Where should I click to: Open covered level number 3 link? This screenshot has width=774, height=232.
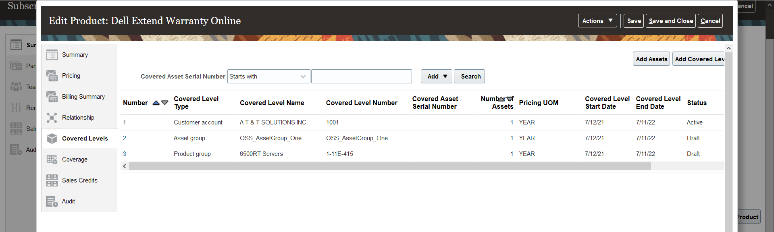125,154
